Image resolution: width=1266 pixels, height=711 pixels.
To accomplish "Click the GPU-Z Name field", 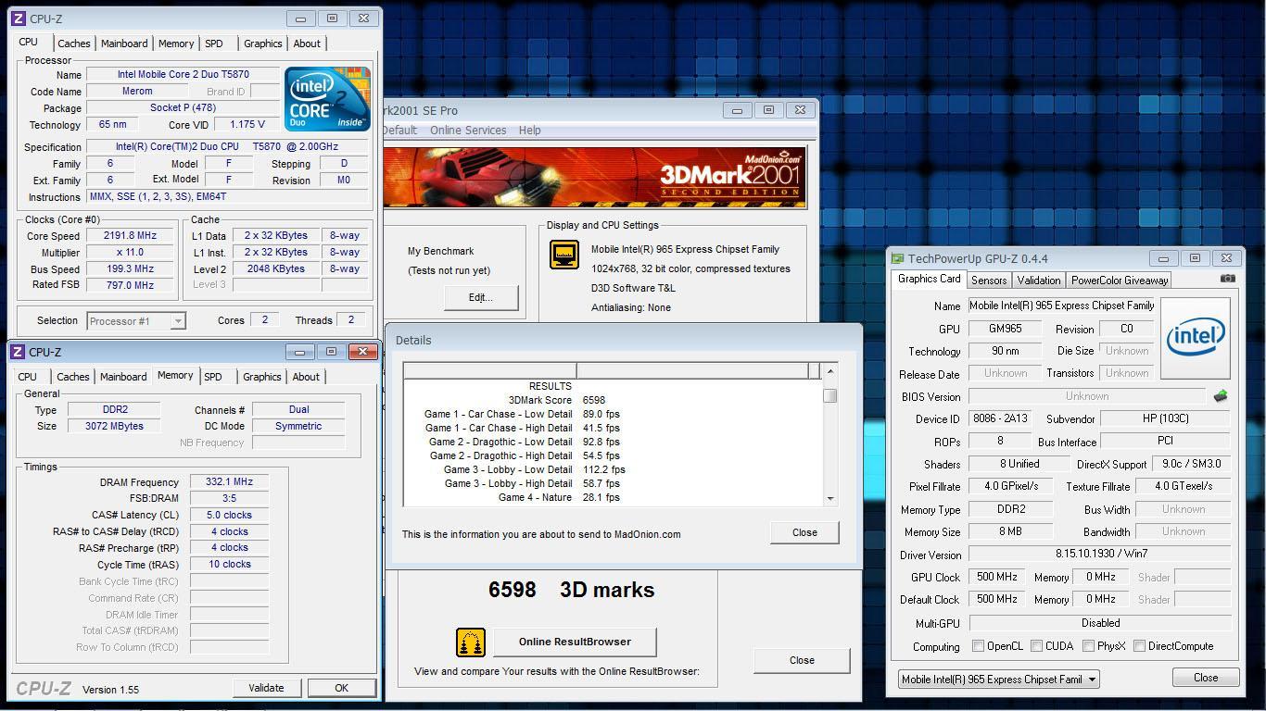I will click(x=1062, y=306).
